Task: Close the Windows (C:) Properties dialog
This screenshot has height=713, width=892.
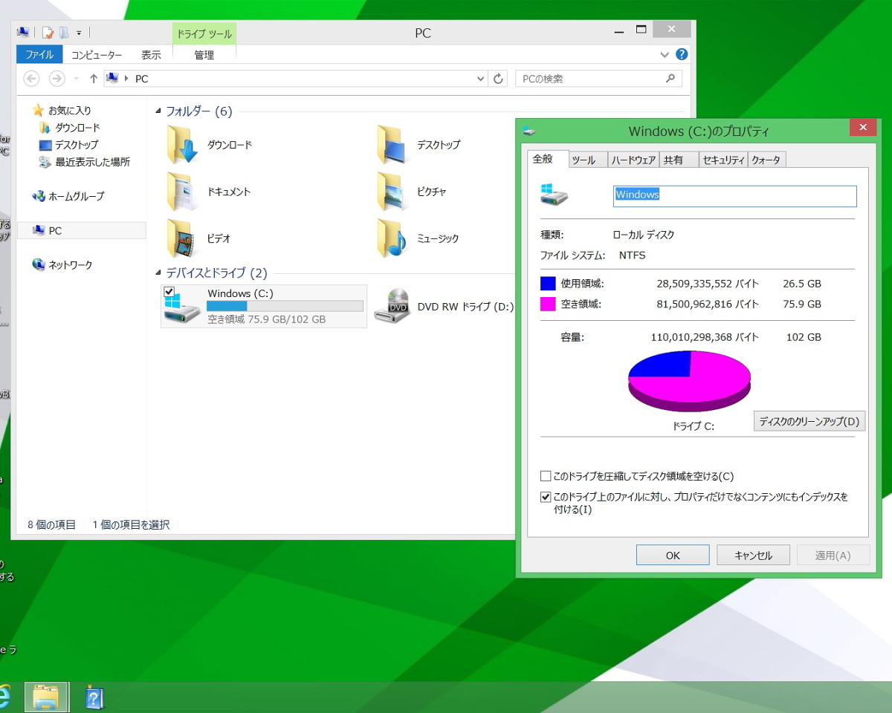Action: (862, 128)
